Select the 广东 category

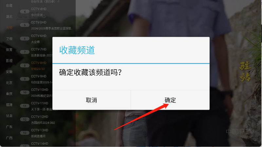[9, 127]
